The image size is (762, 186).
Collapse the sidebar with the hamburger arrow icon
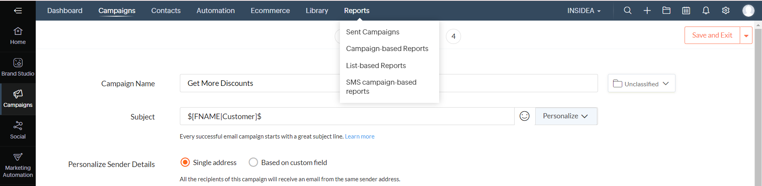pyautogui.click(x=18, y=11)
